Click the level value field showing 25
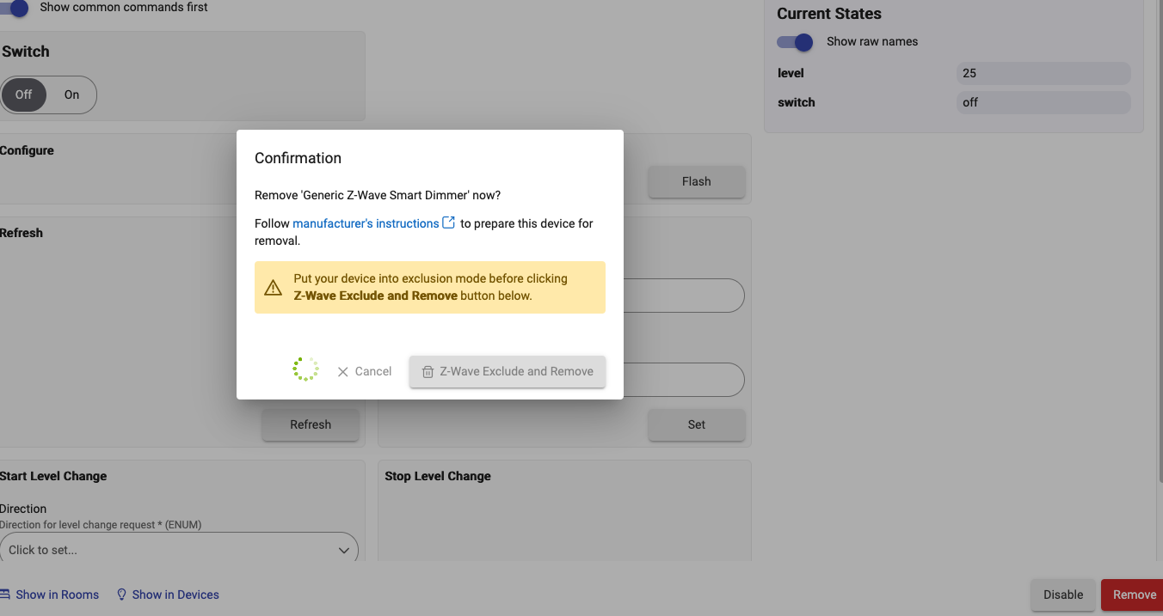 click(x=1043, y=74)
